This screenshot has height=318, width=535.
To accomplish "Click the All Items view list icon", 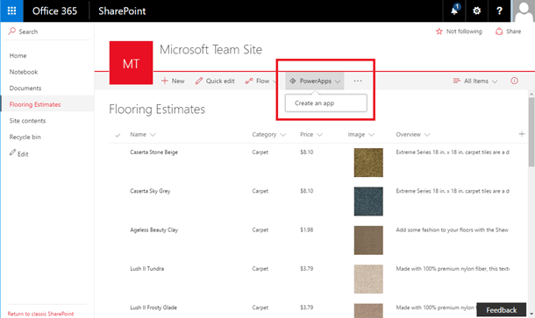I will coord(457,81).
